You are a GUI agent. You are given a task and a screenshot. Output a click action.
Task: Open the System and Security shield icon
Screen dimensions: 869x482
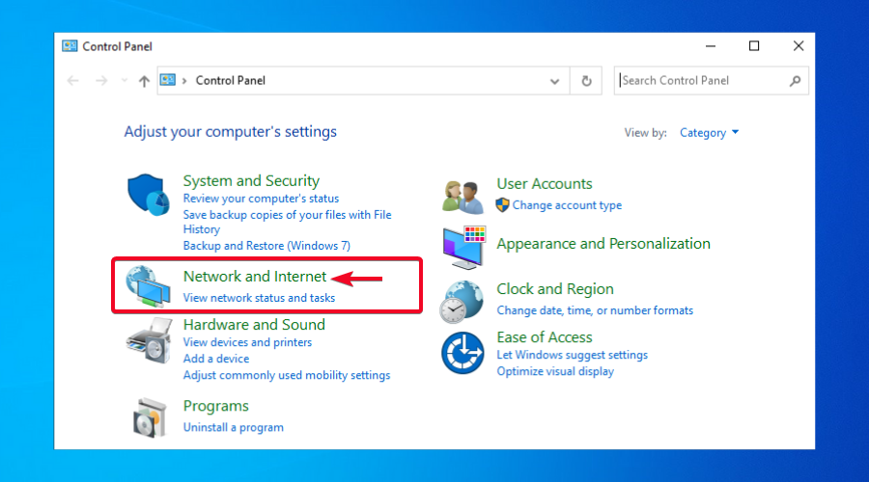(148, 195)
